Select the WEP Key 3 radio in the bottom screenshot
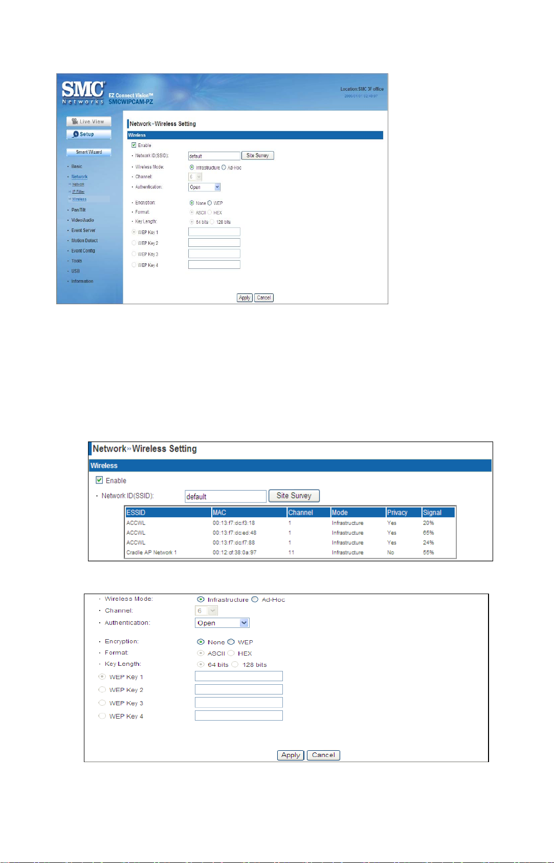This screenshot has height=863, width=554. [x=102, y=703]
